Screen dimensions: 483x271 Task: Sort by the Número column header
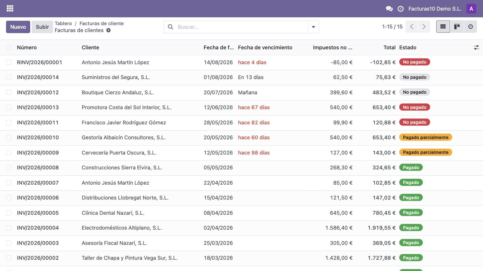click(27, 48)
